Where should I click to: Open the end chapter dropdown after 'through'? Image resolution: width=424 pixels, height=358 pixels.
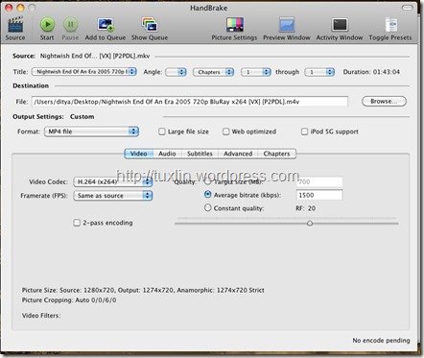point(319,72)
